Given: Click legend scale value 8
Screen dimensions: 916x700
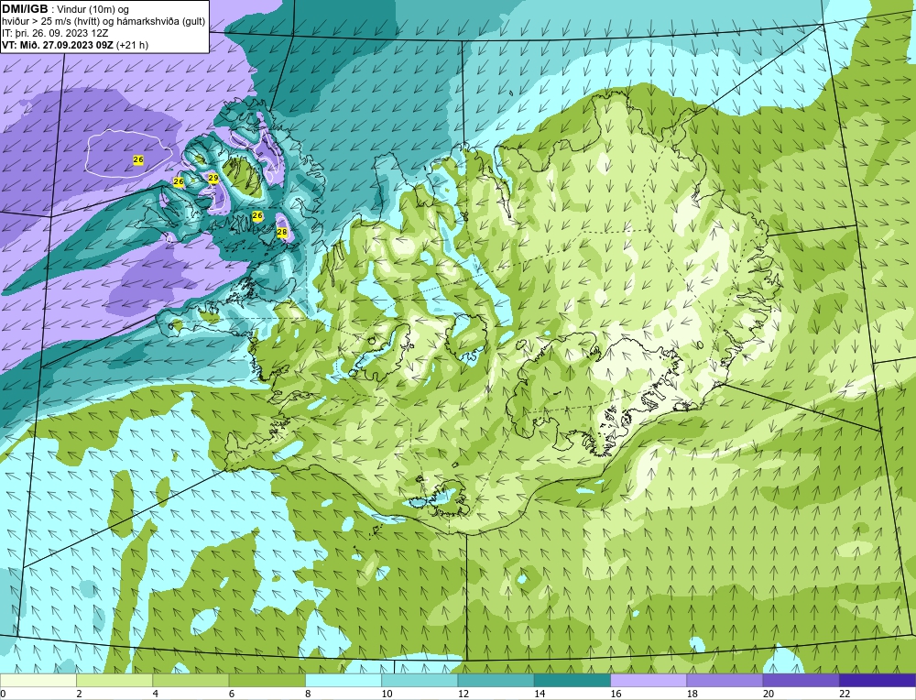Looking at the screenshot, I should 308,694.
